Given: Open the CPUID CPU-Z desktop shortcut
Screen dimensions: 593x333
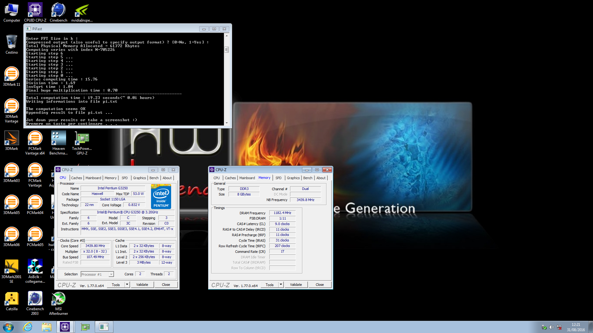Looking at the screenshot, I should (35, 12).
